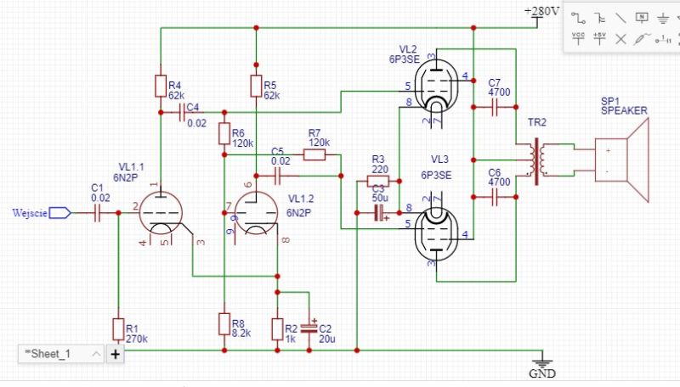Click the '8.2k' value text
This screenshot has height=387, width=680.
click(x=241, y=334)
